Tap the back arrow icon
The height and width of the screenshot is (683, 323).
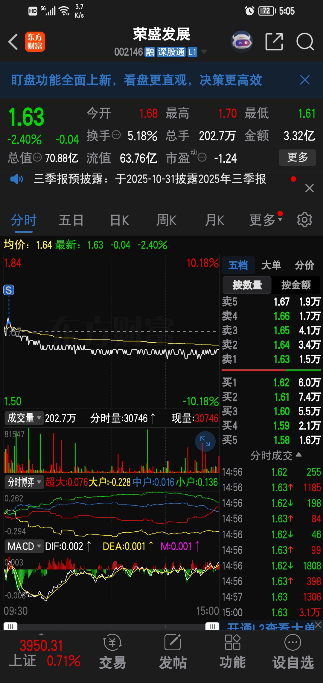[13, 42]
